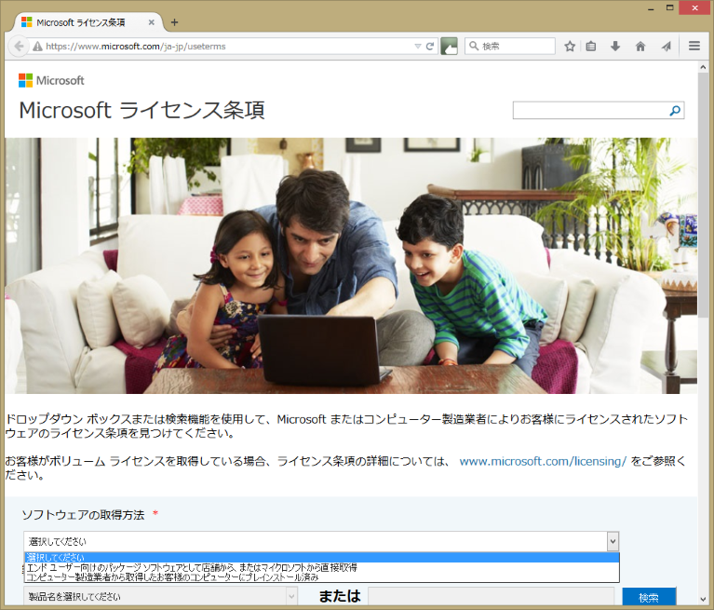Open the www.microsoft.com/licensing/ link
The width and height of the screenshot is (714, 610).
(543, 461)
